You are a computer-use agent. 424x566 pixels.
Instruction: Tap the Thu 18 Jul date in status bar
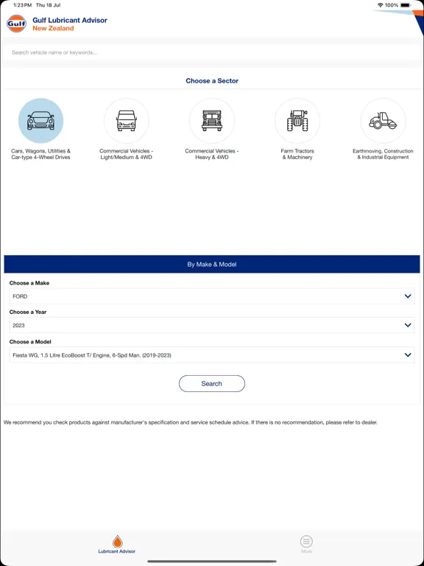49,5
